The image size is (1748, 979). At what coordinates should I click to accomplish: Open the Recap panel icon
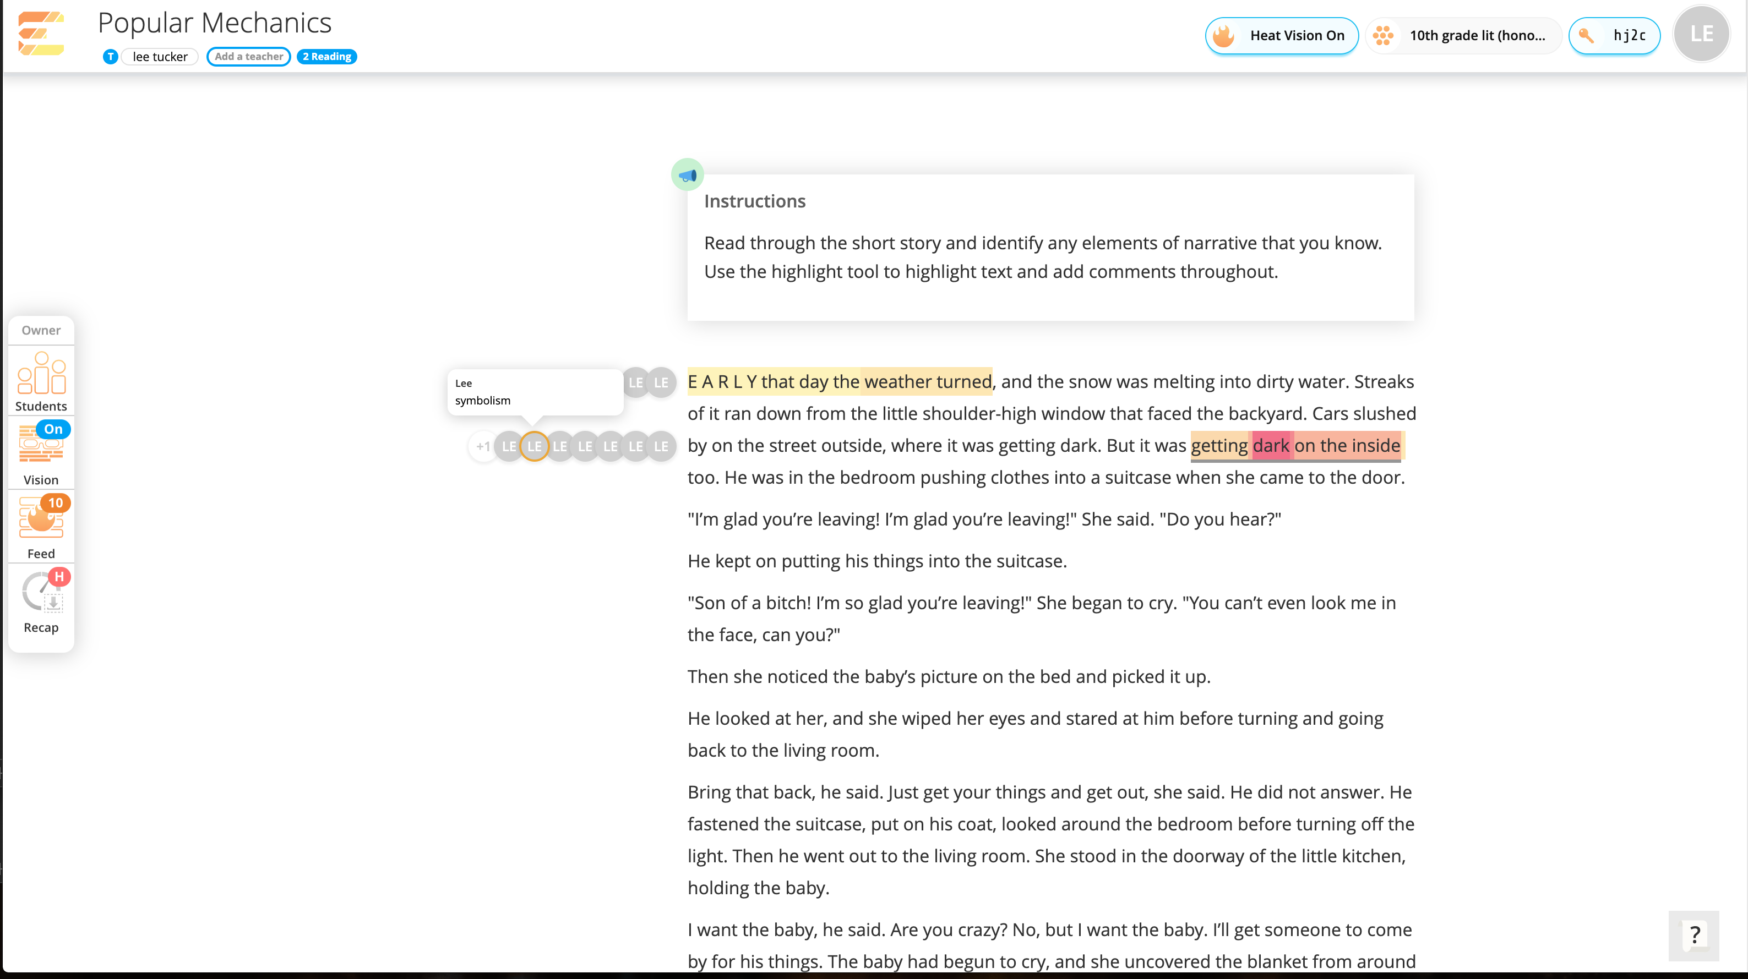tap(41, 600)
